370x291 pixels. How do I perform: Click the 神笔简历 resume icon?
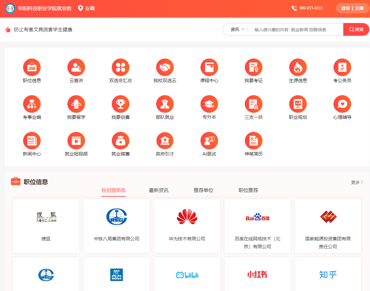coord(254,141)
